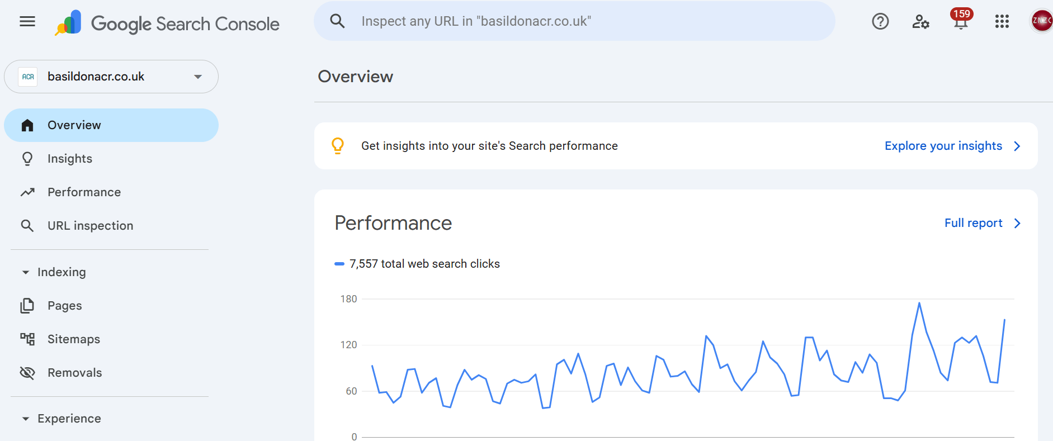
Task: Go to Performance in the sidebar
Action: tap(84, 192)
